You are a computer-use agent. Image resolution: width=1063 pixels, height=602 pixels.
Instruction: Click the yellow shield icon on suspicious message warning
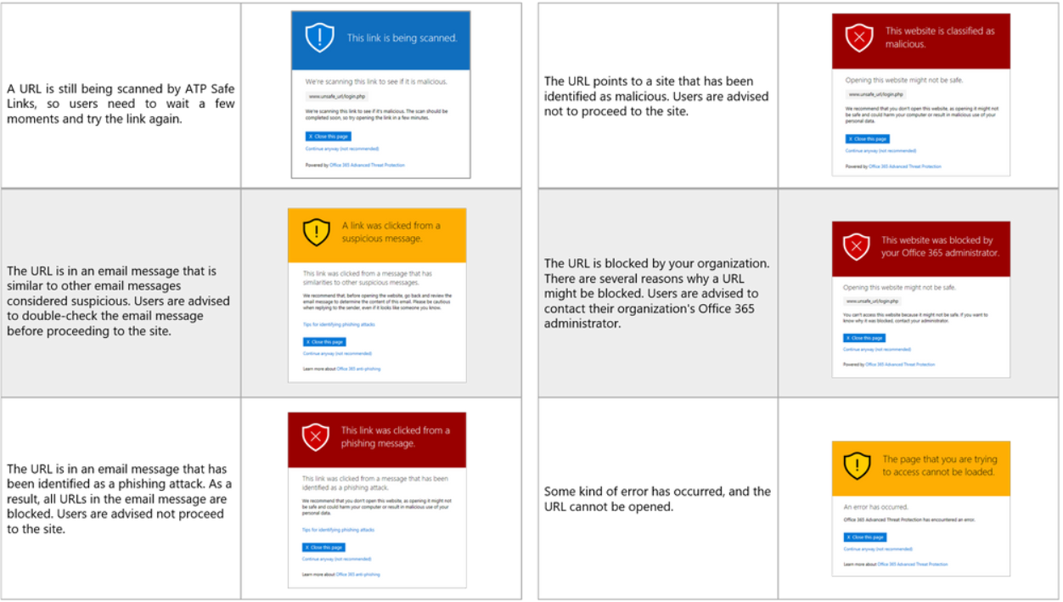click(317, 232)
